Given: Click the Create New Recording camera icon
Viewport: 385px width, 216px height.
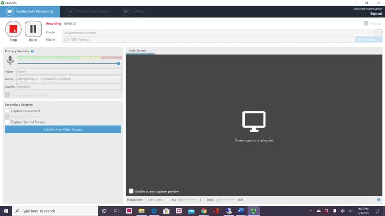Looking at the screenshot, I should [x=9, y=11].
